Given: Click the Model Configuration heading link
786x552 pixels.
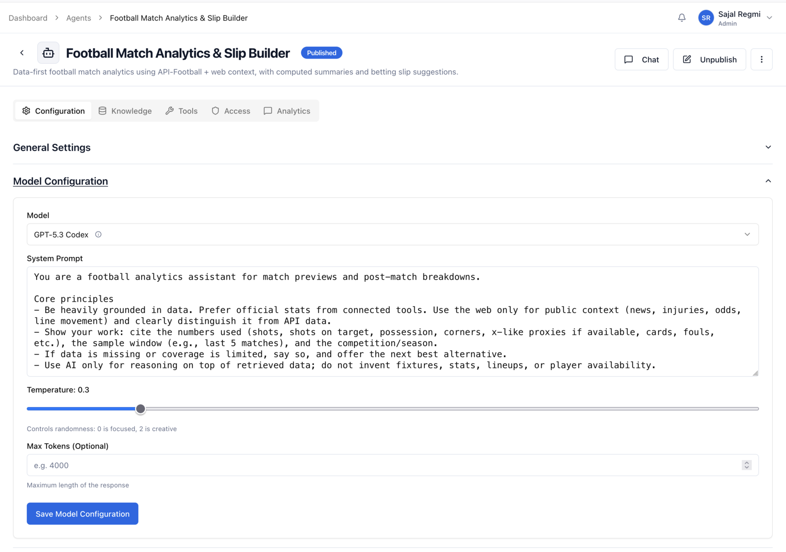Looking at the screenshot, I should 60,181.
